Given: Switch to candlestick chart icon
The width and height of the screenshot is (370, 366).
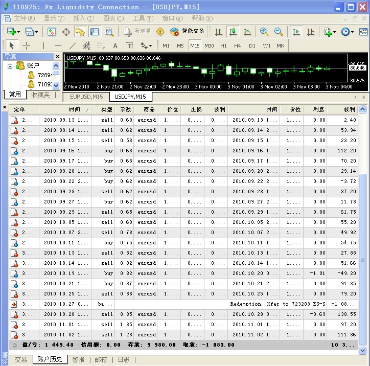Looking at the screenshot, I should pyautogui.click(x=233, y=31).
